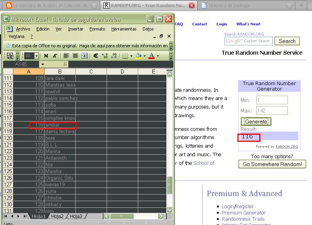Open a new browser tab
Image resolution: width=312 pixels, height=225 pixels.
coord(301,5)
